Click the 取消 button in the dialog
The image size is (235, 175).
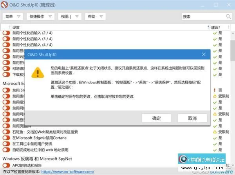pos(192,118)
